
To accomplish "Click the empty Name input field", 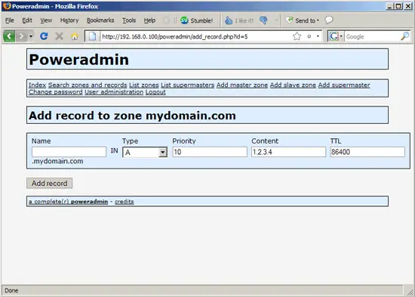I will [x=69, y=152].
